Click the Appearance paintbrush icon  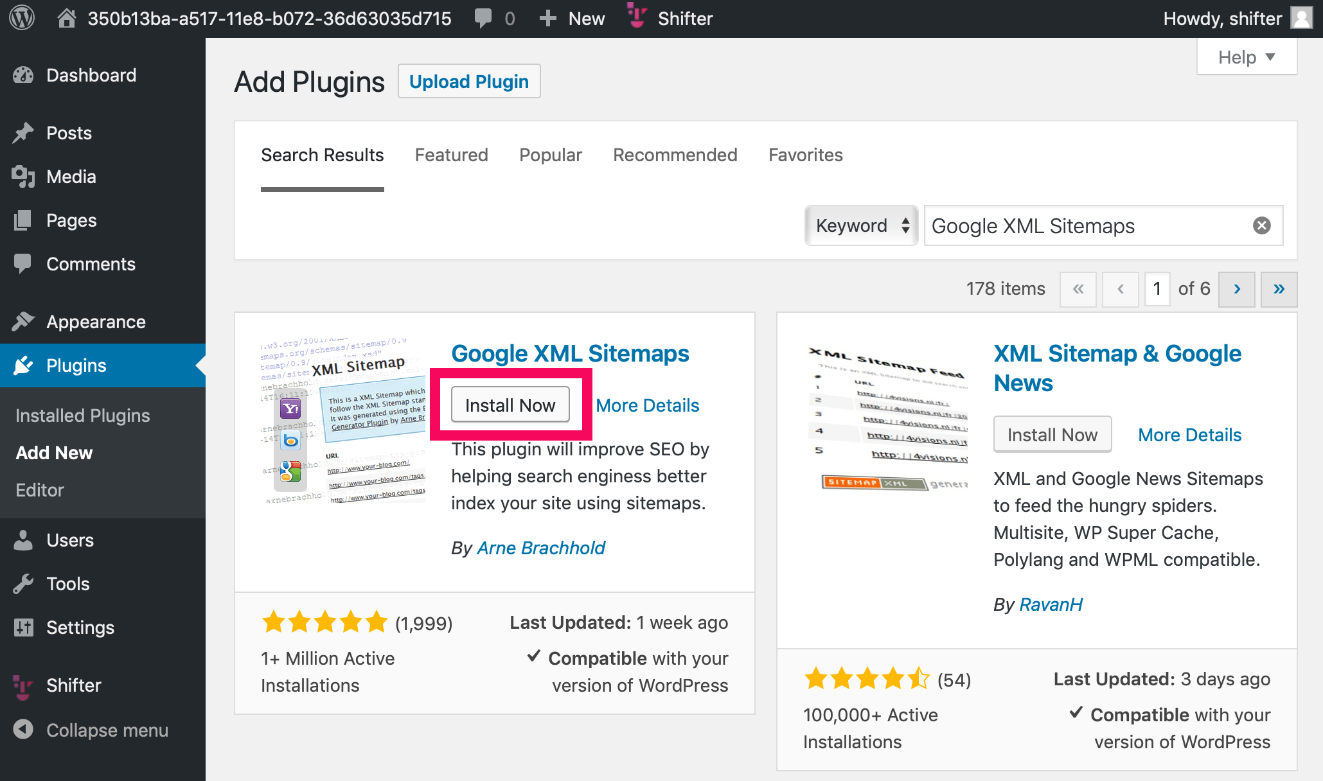(23, 321)
